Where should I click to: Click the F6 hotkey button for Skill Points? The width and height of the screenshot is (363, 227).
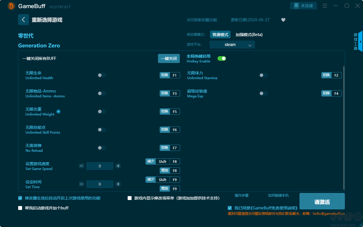click(x=170, y=130)
